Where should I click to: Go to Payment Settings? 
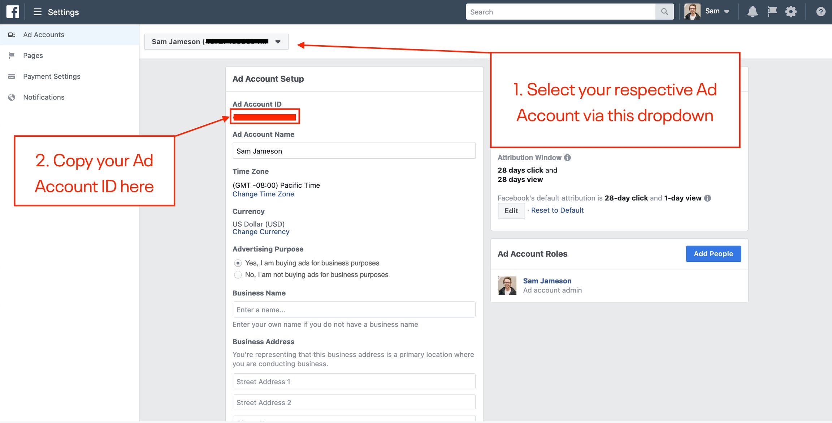pyautogui.click(x=69, y=76)
